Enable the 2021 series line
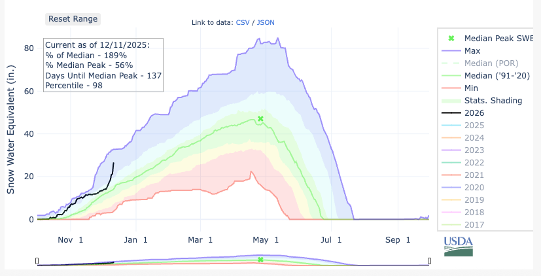The height and width of the screenshot is (276, 541). click(474, 175)
